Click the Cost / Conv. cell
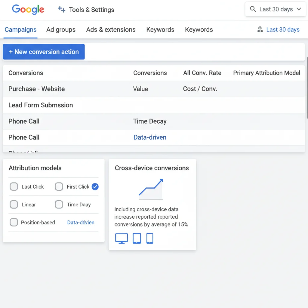 [200, 89]
